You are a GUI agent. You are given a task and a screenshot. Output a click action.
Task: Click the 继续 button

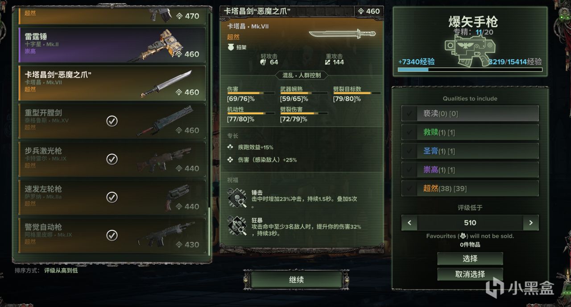point(296,280)
